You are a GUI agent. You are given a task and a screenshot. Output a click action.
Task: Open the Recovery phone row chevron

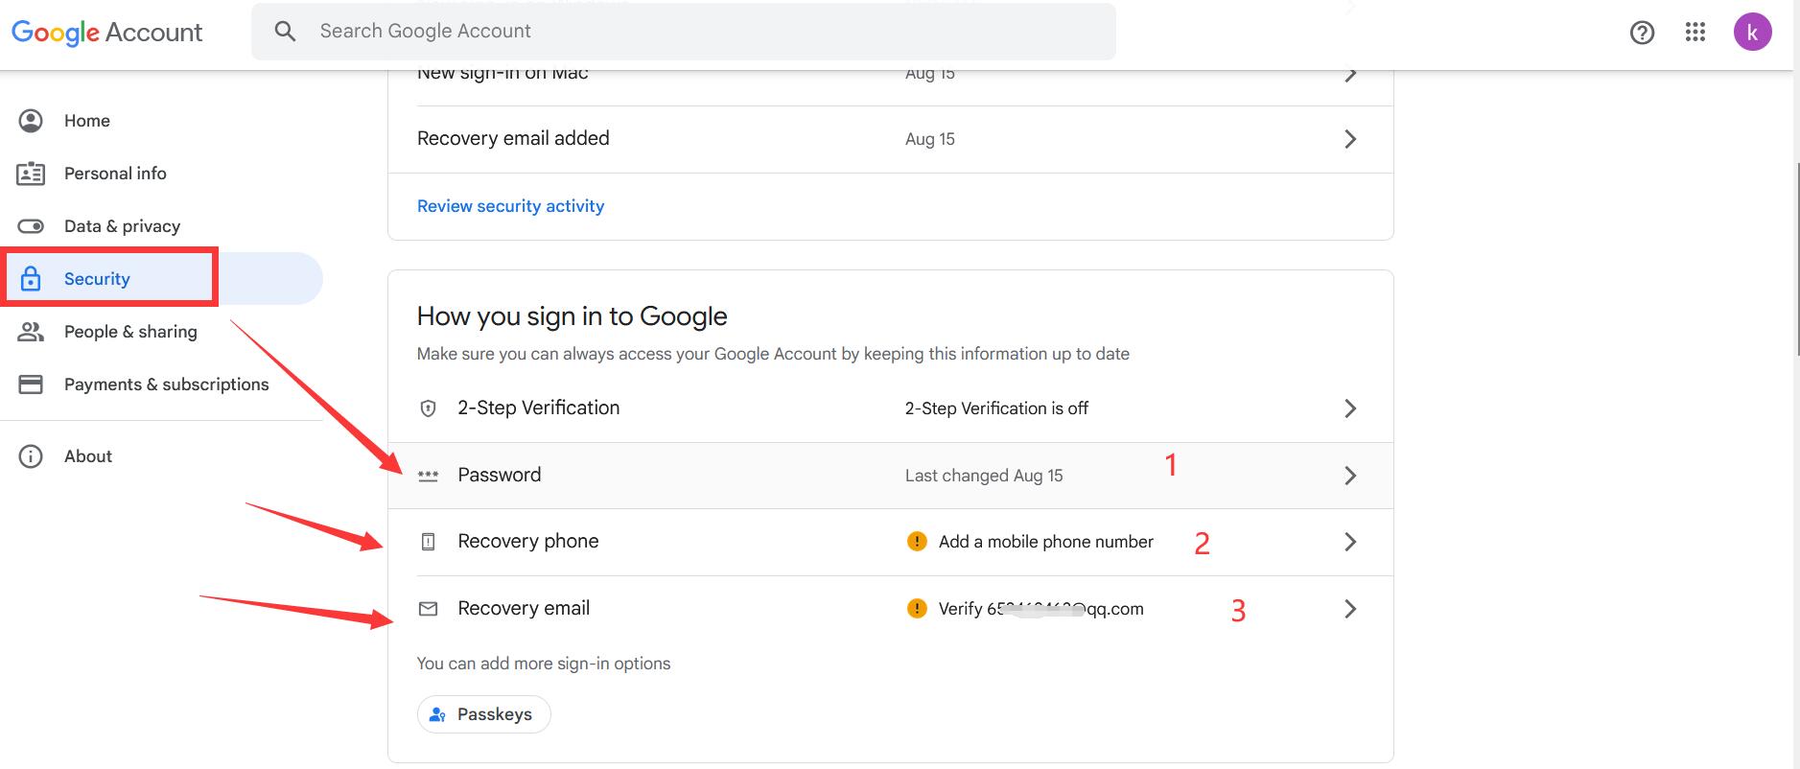[x=1350, y=542]
